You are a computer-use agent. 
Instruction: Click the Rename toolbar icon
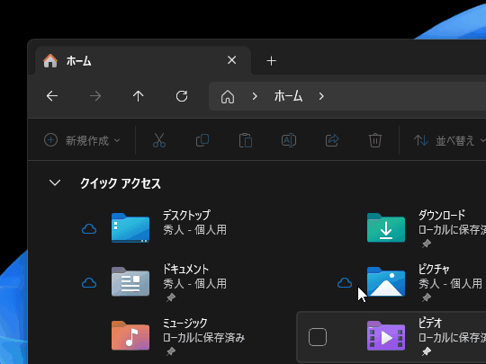289,140
